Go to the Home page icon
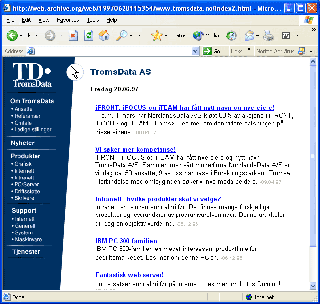This screenshot has width=320, height=304. pos(104,36)
